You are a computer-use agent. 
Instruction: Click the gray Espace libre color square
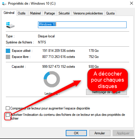[8, 57]
